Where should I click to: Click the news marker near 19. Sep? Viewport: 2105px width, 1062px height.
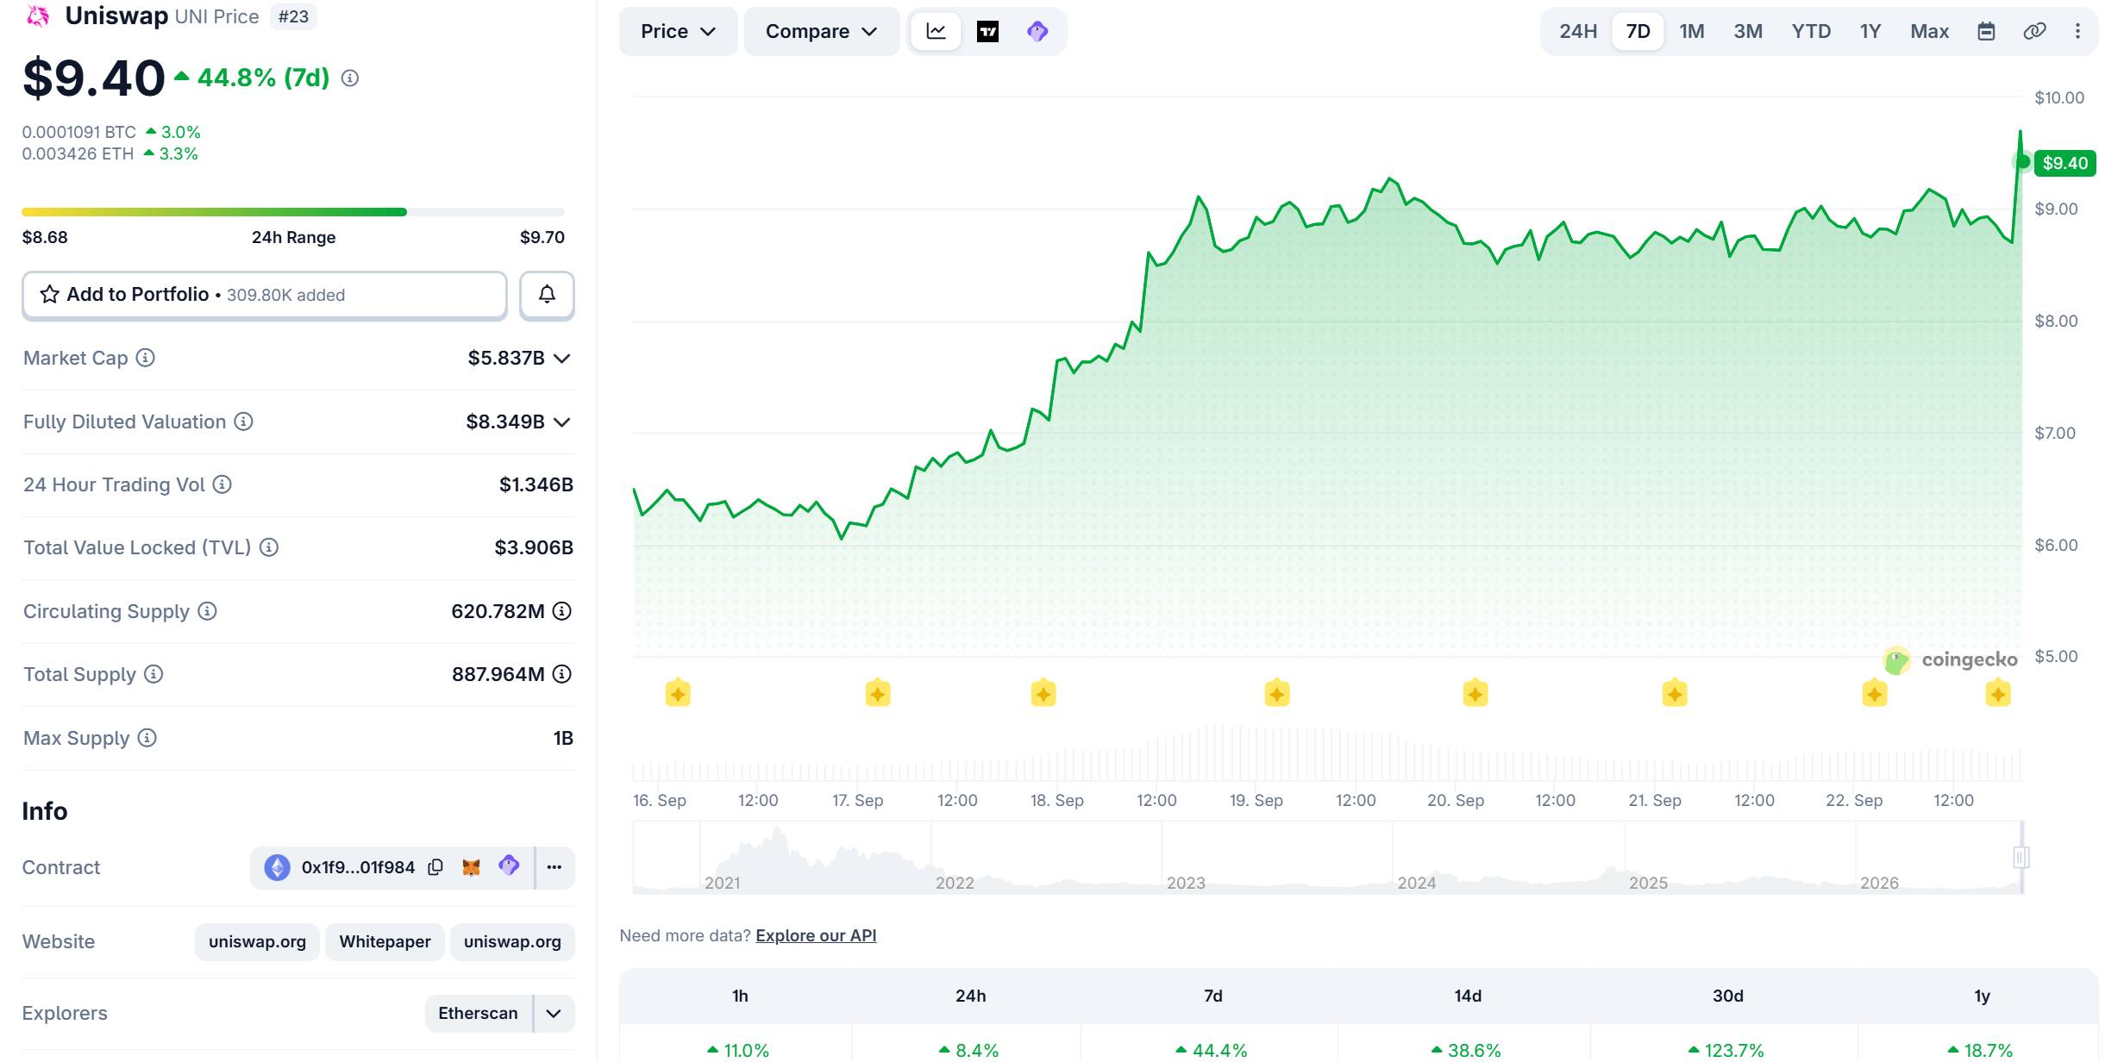(x=1277, y=693)
